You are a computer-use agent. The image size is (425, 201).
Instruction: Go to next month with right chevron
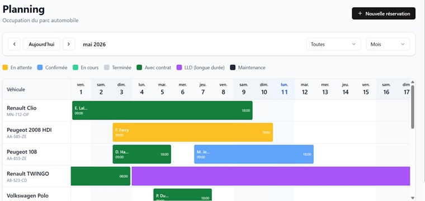69,44
